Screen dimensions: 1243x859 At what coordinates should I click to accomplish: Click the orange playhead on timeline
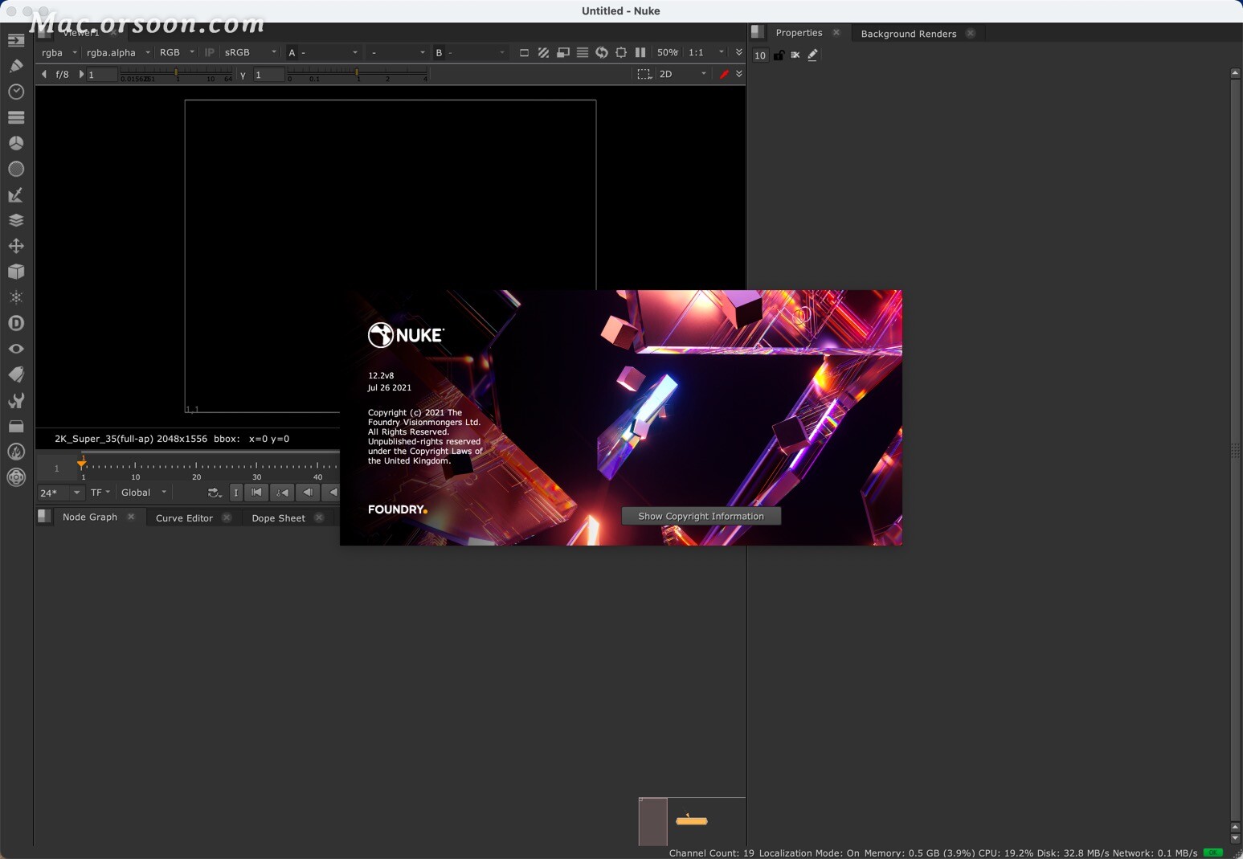coord(81,464)
